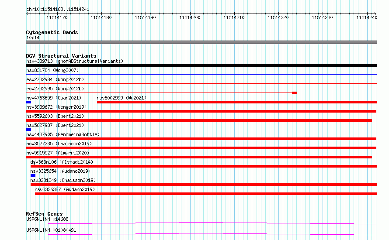Open variant dgv363n106 (Alsmadi2014) label
This screenshot has height=240, width=389.
coord(62,162)
